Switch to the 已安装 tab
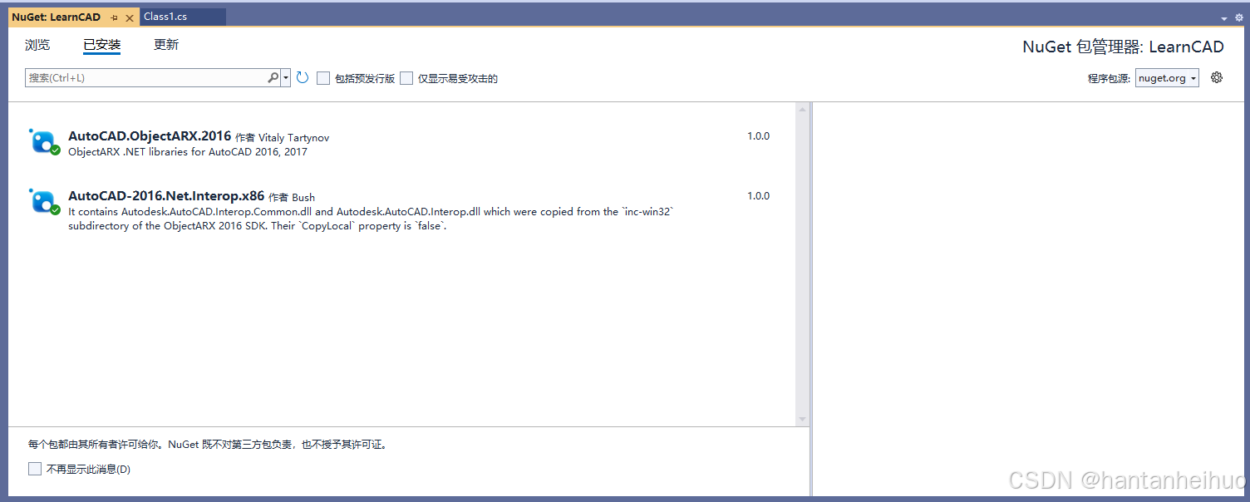Image resolution: width=1250 pixels, height=502 pixels. (x=102, y=45)
